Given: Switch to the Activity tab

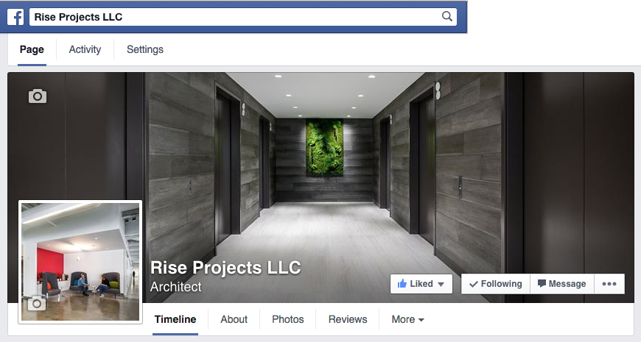Looking at the screenshot, I should [85, 49].
